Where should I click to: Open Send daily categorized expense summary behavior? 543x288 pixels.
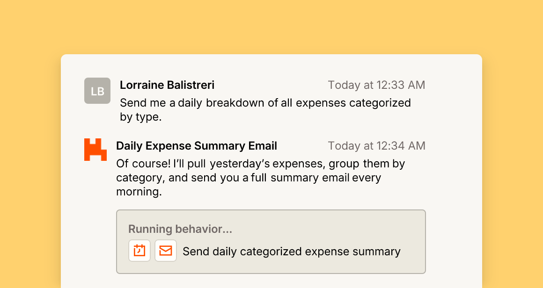tap(292, 252)
